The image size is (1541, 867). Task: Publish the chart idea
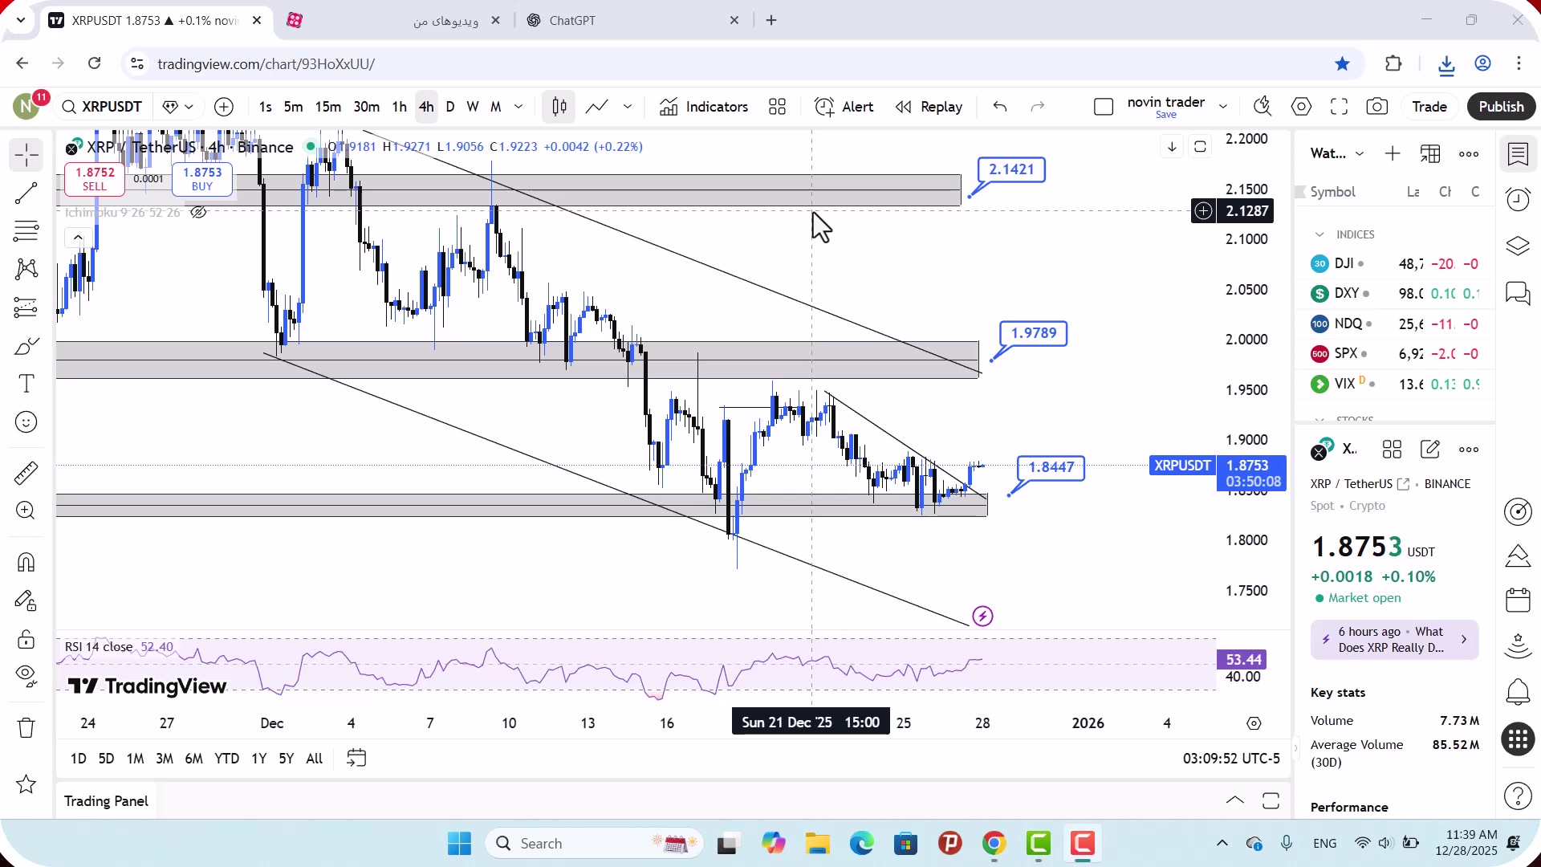pos(1501,107)
